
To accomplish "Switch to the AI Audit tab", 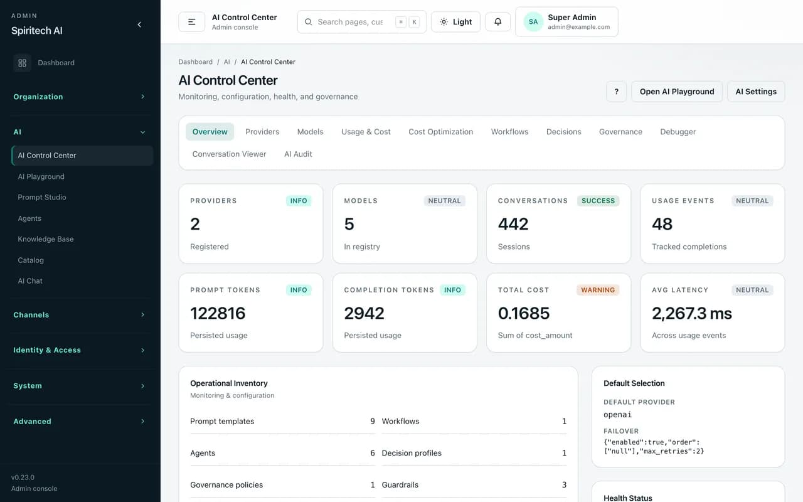I will click(298, 154).
